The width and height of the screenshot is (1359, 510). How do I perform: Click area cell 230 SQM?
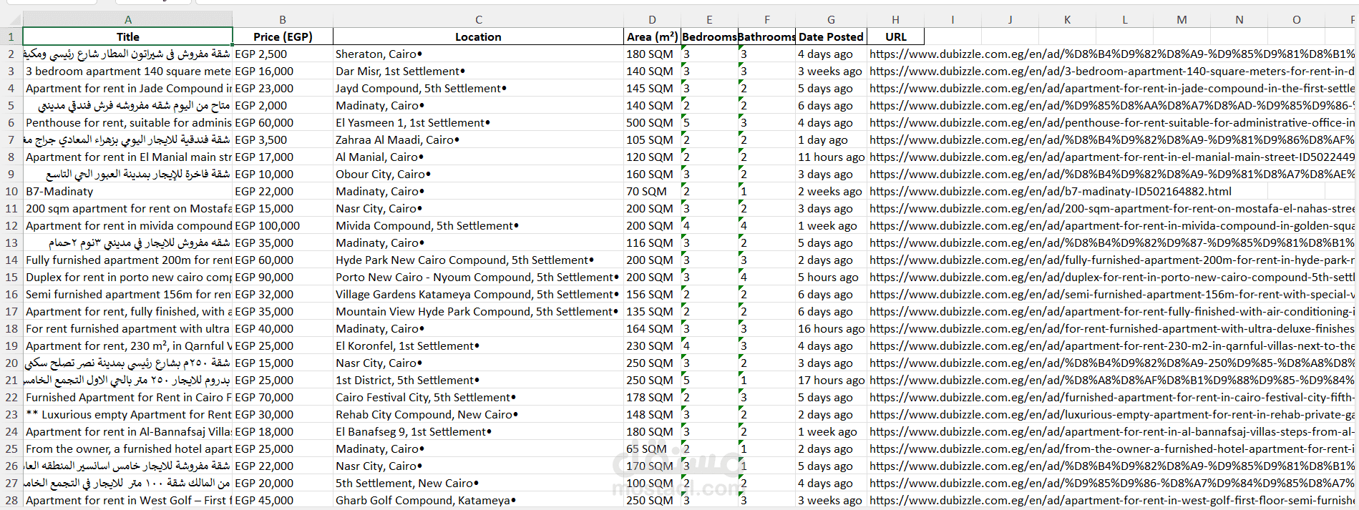(x=652, y=345)
